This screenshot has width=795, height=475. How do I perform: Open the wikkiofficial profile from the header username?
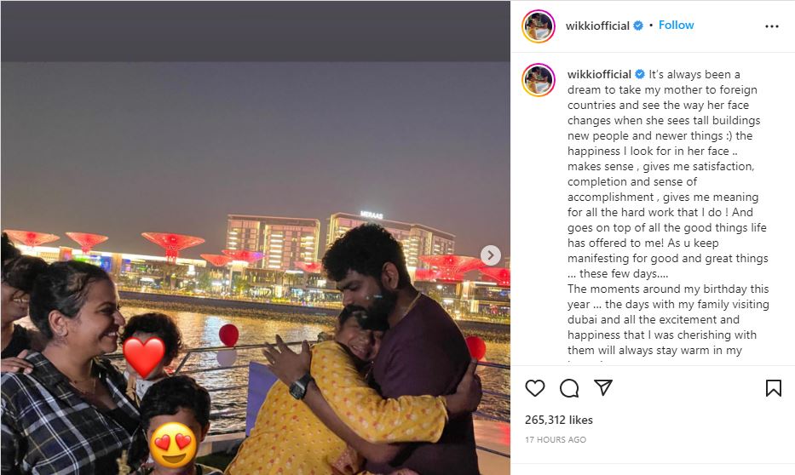597,26
